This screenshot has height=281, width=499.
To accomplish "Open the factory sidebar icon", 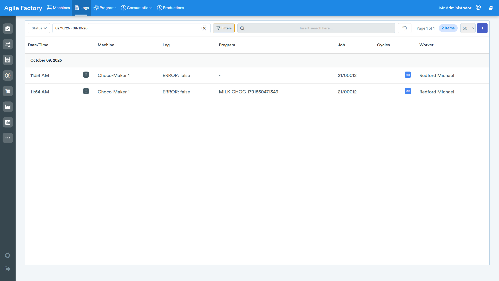I will coord(8,107).
